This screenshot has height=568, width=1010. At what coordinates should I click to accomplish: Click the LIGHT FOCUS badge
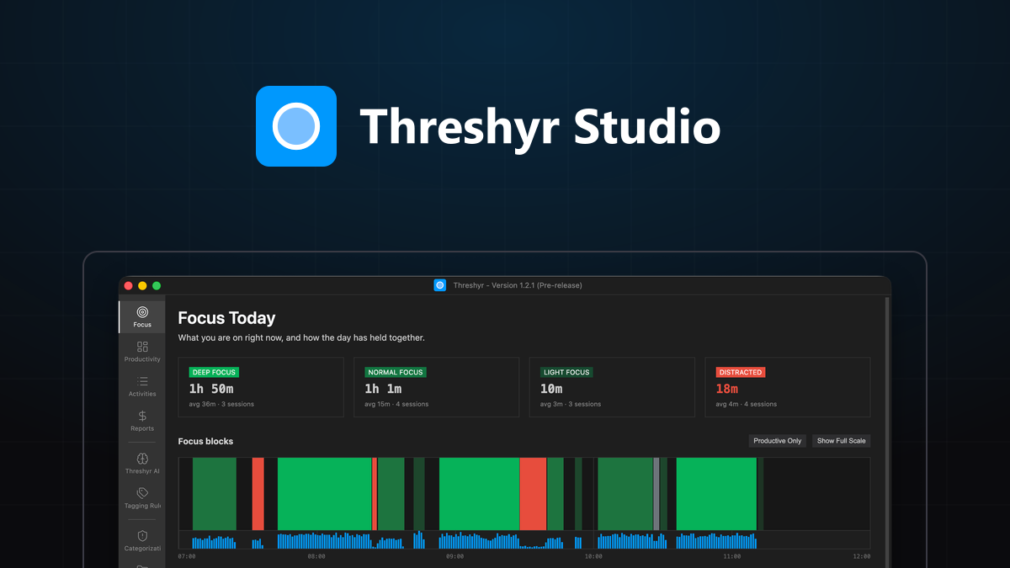coord(566,372)
